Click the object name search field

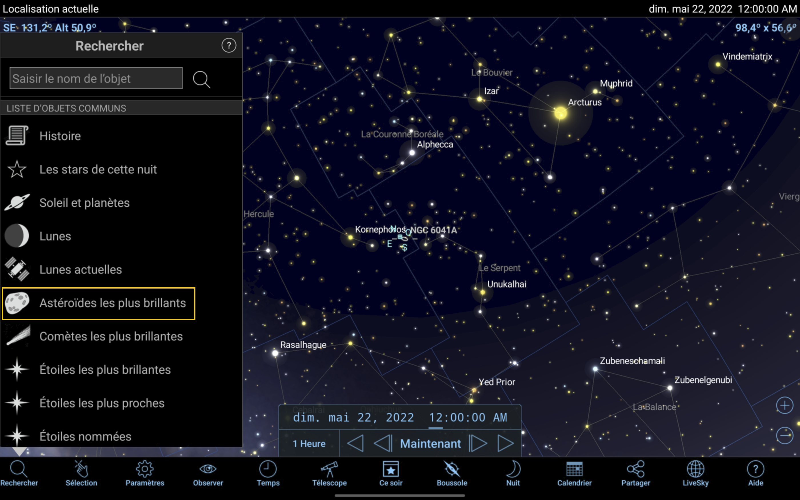(x=96, y=78)
